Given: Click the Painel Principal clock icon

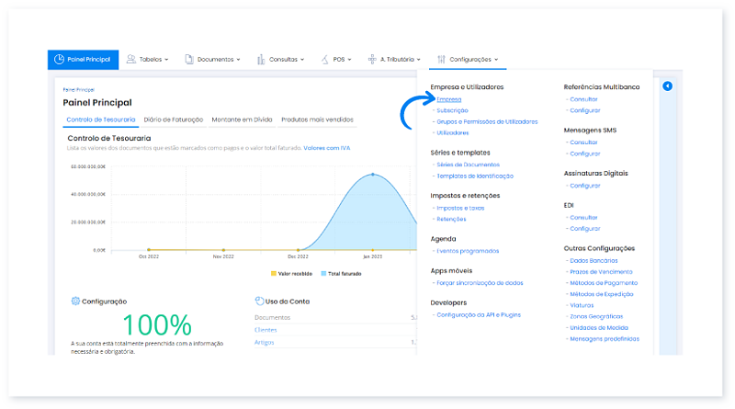Looking at the screenshot, I should point(59,60).
